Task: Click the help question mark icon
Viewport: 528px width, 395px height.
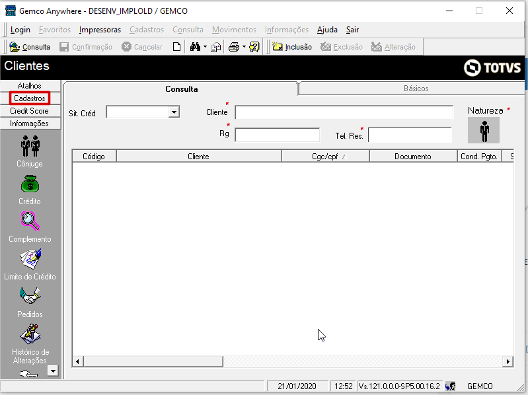Action: pyautogui.click(x=254, y=47)
